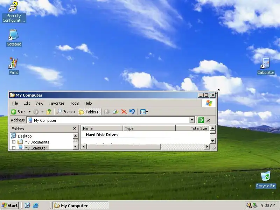Sort by the Name column header
Screen dimensions: 280x210
pos(102,128)
